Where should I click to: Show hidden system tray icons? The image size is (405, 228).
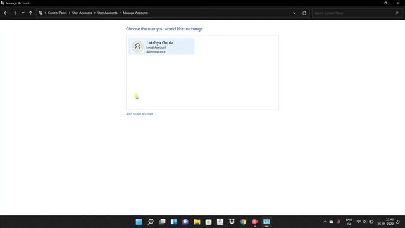tap(325, 222)
